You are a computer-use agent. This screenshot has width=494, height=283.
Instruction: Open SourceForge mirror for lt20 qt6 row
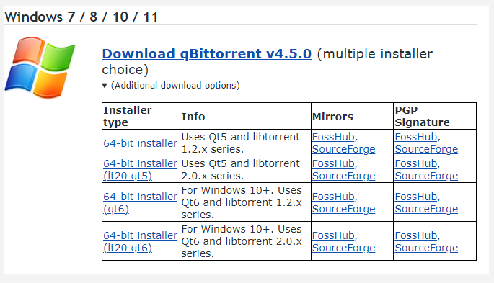[344, 248]
